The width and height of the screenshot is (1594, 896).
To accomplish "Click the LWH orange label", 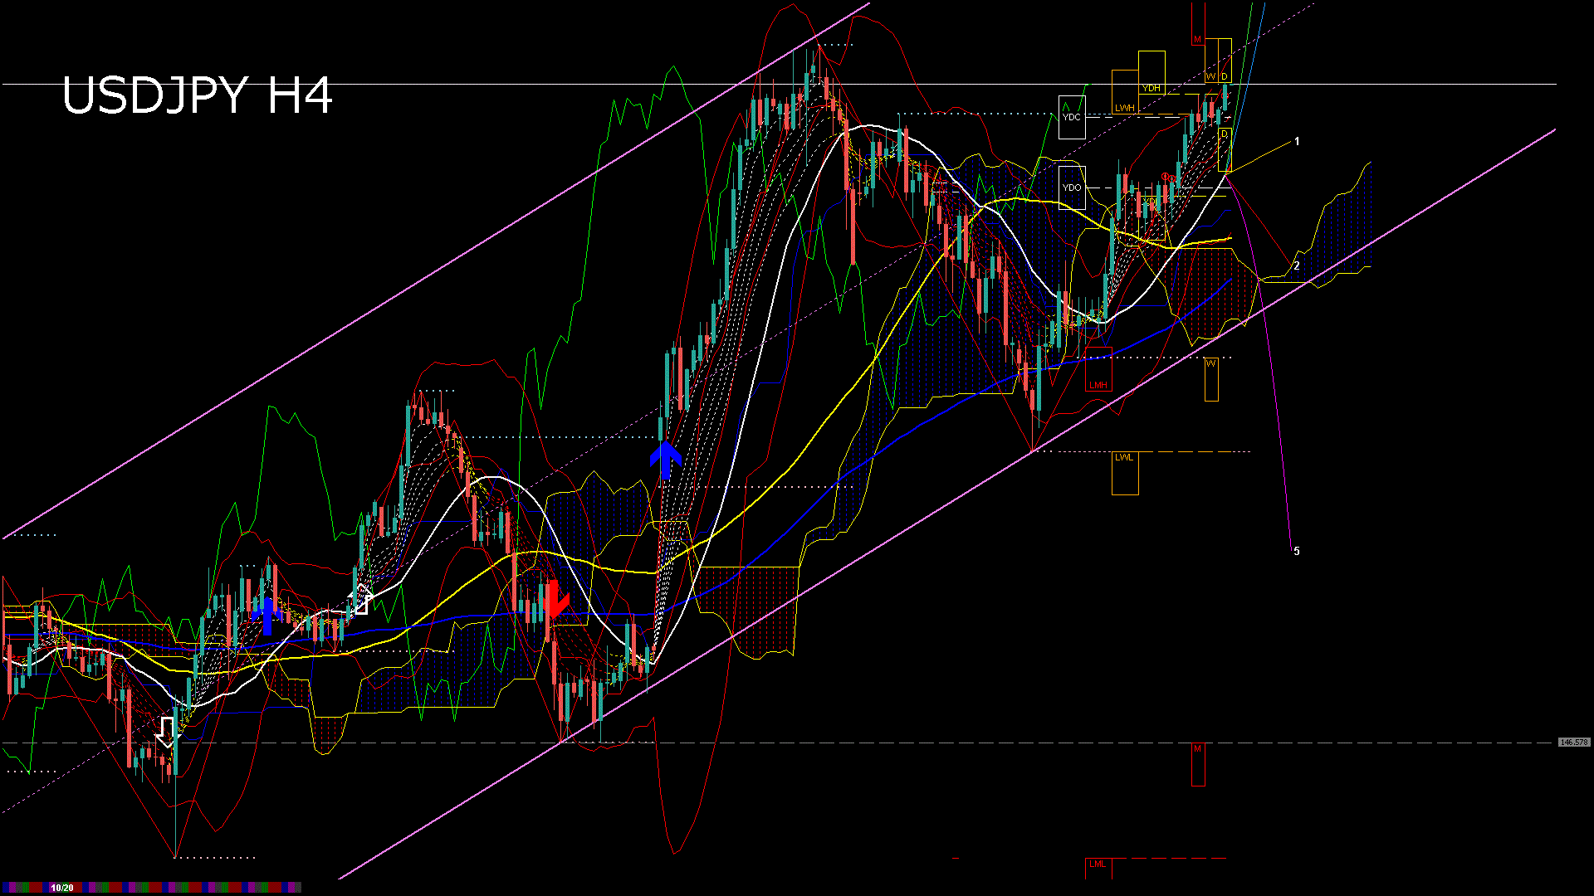I will [1124, 108].
